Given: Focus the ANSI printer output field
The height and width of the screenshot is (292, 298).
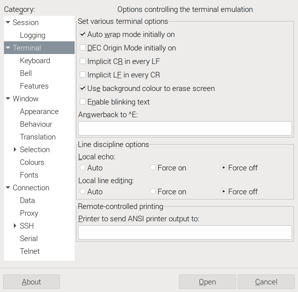Looking at the screenshot, I should click(x=185, y=232).
